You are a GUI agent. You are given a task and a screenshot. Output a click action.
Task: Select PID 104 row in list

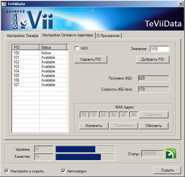(x=40, y=71)
